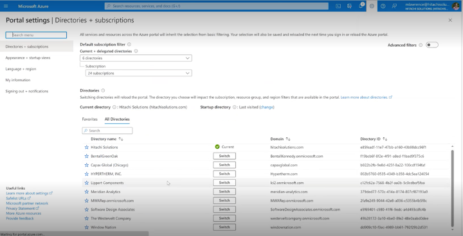Select Directories + subscriptions menu item
The height and width of the screenshot is (236, 463).
(37, 47)
